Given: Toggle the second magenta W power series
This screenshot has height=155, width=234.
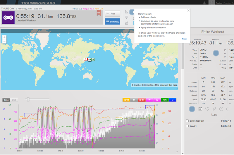Looking at the screenshot, I should pos(157,100).
